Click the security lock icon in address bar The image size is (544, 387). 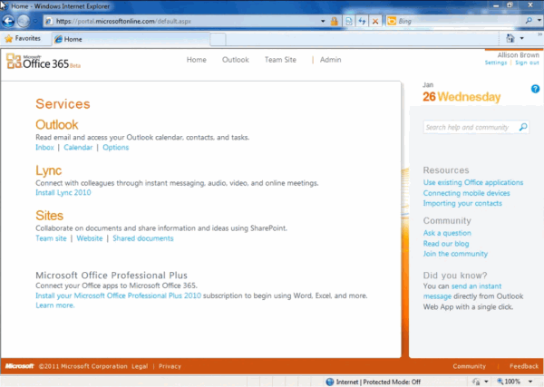tap(334, 21)
